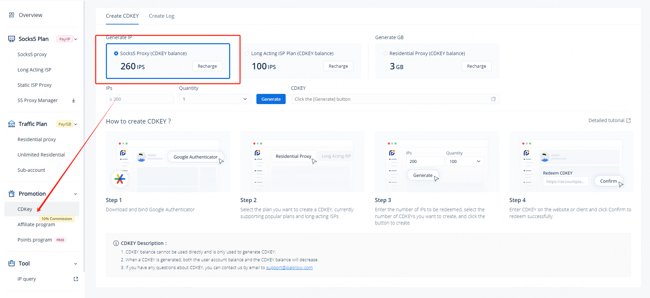Viewport: 650px width, 298px height.
Task: Collapse the Promotion section chevron
Action: click(x=76, y=194)
